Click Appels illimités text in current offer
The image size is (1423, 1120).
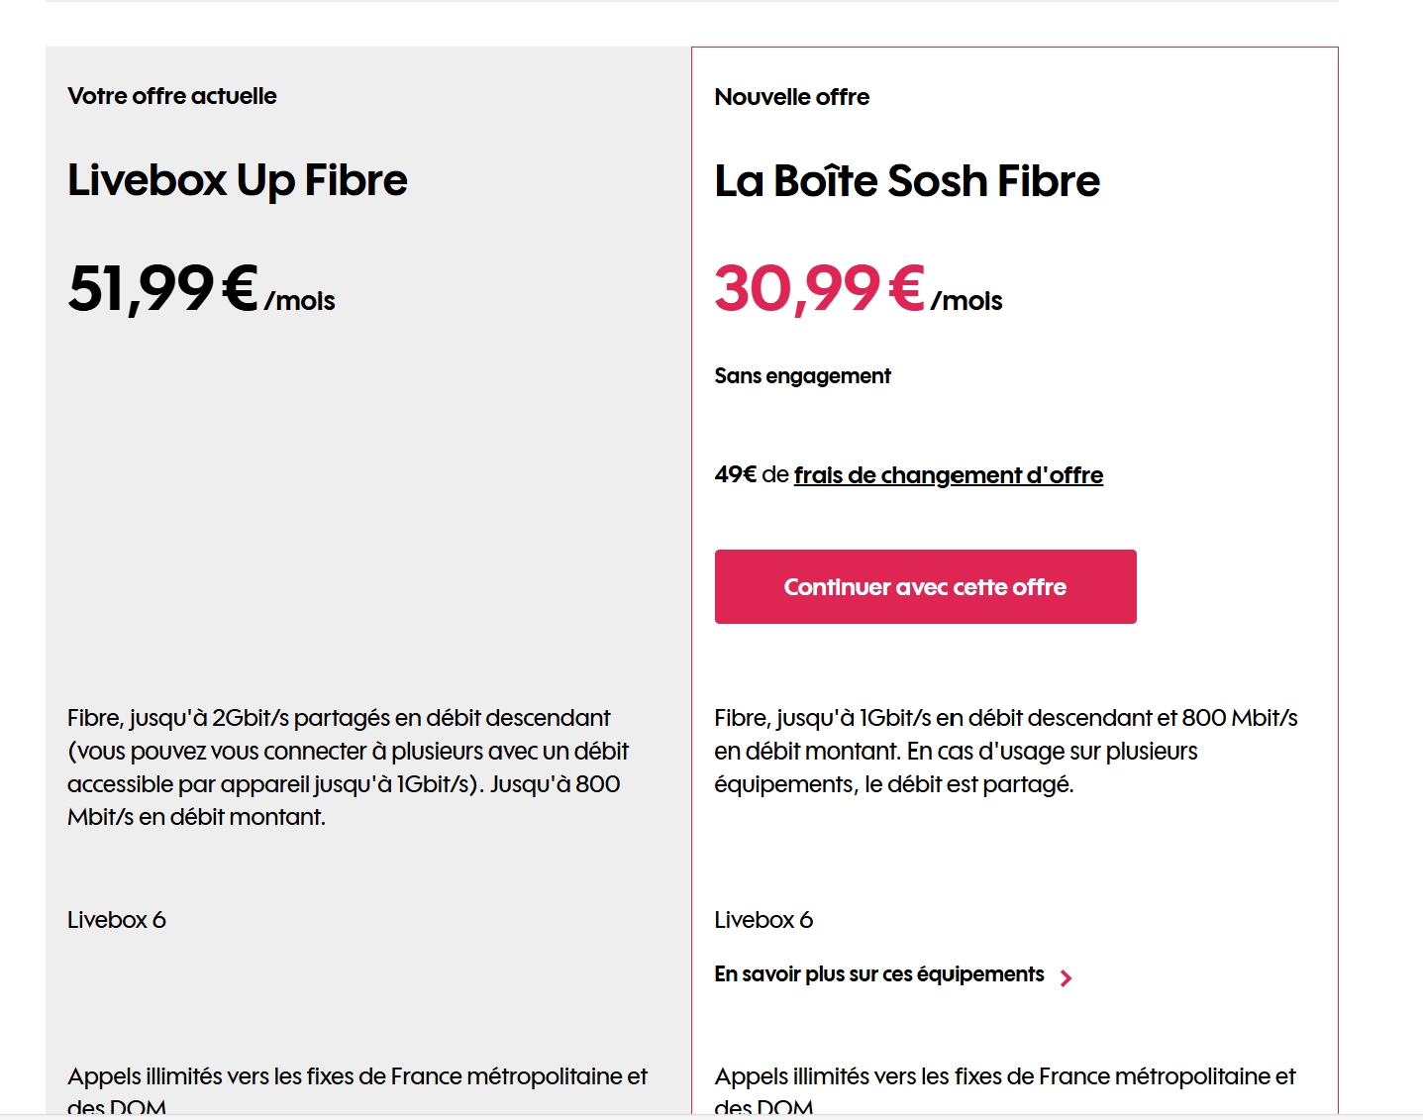[x=356, y=1077]
